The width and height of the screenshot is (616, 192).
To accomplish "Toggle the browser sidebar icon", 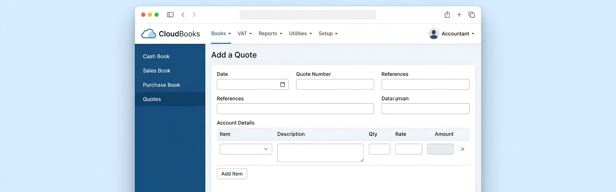I will pos(170,15).
